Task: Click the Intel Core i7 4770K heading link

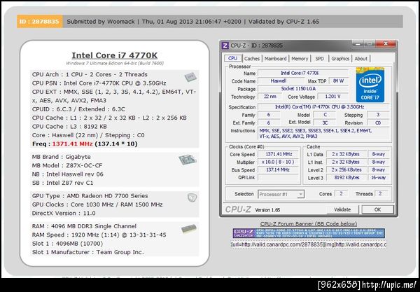Action: (115, 55)
